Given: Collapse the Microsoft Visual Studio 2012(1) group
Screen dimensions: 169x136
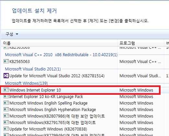Looking at the screenshot, I should [x=33, y=69].
